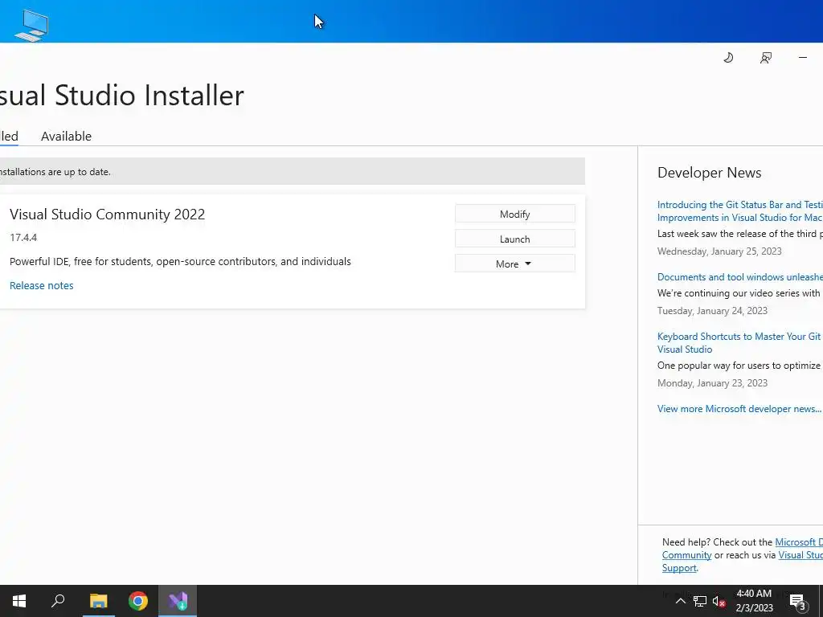
Task: Click the Developer News heading
Action: (709, 173)
